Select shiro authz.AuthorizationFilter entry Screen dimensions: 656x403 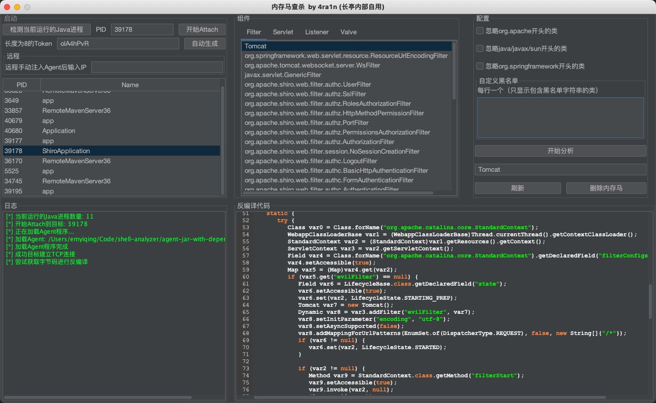(x=346, y=142)
